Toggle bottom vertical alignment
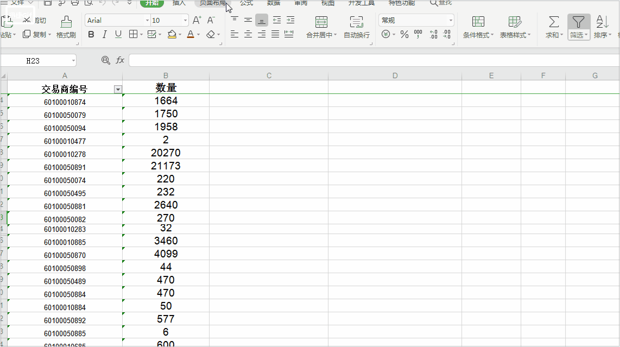This screenshot has height=347, width=620. click(261, 20)
